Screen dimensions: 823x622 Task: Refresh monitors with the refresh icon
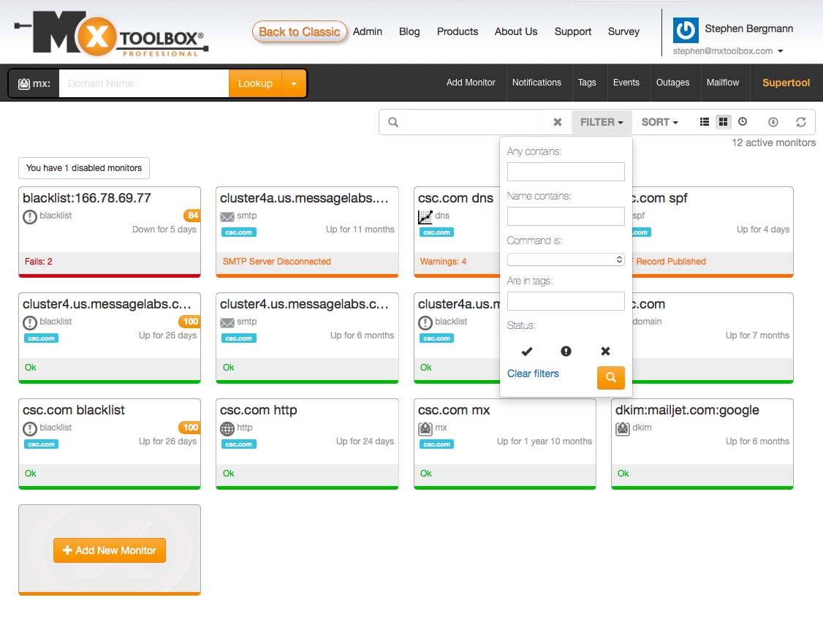click(801, 121)
